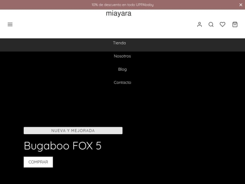Open the Nosotros menu item

tap(122, 56)
